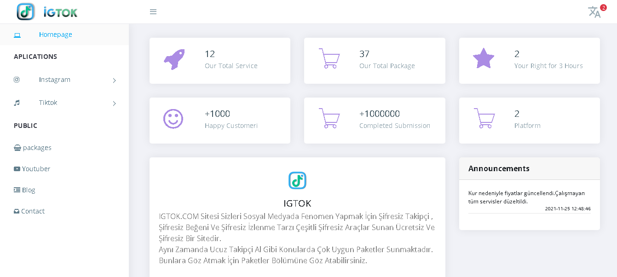
Task: Click the cart icon for Completed Submission
Action: tap(329, 118)
